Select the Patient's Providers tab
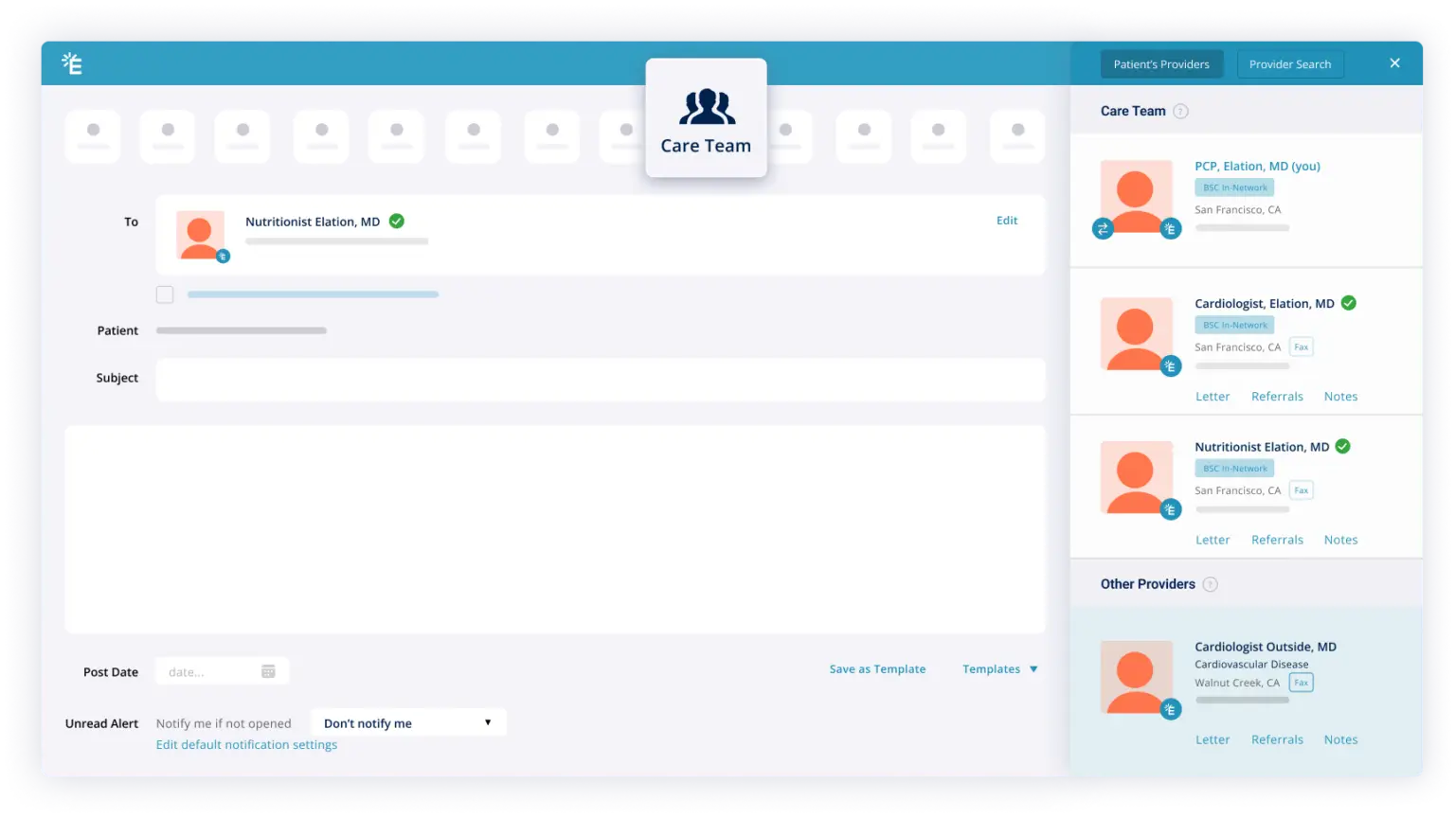Screen dimensions: 1455x818 tap(1161, 63)
